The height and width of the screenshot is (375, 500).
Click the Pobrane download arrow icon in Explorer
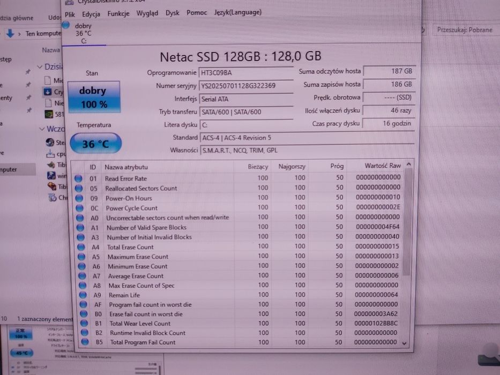tap(10, 33)
